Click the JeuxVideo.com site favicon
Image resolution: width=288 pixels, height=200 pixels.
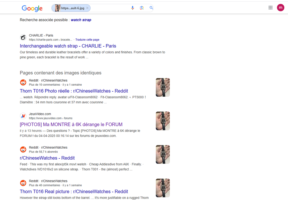23,116
